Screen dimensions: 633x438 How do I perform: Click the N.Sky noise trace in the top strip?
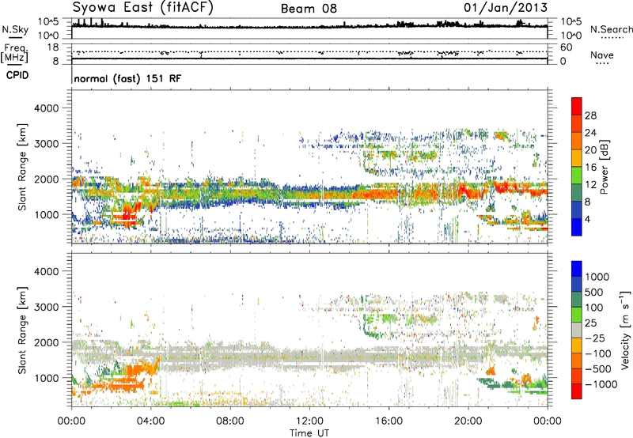pyautogui.click(x=309, y=27)
